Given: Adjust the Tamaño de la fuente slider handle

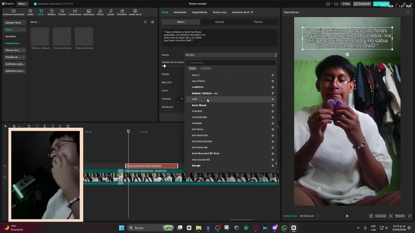Looking at the screenshot, I should click(164, 66).
